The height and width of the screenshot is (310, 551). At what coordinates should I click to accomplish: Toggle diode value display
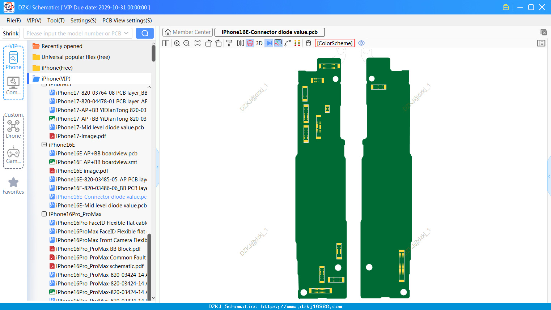[269, 43]
